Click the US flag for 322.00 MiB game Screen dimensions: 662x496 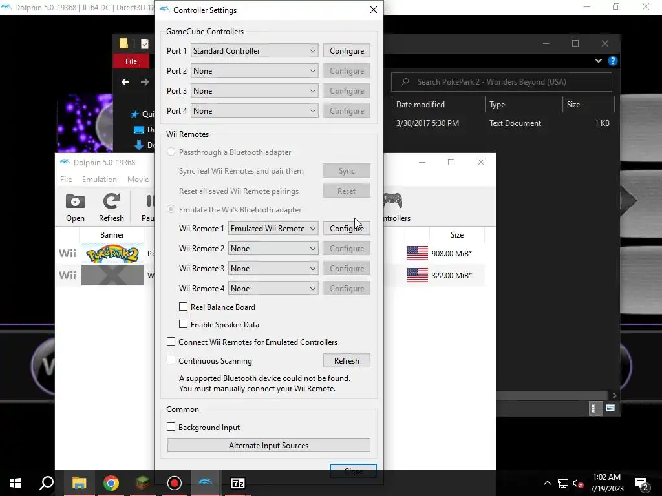(x=417, y=275)
